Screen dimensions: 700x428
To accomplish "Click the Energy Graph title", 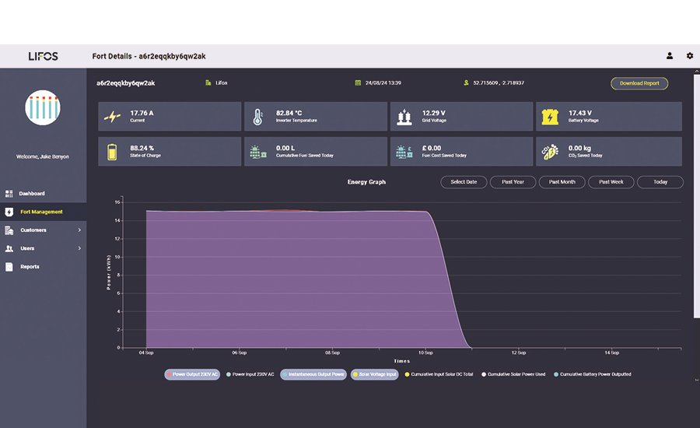I will coord(366,182).
